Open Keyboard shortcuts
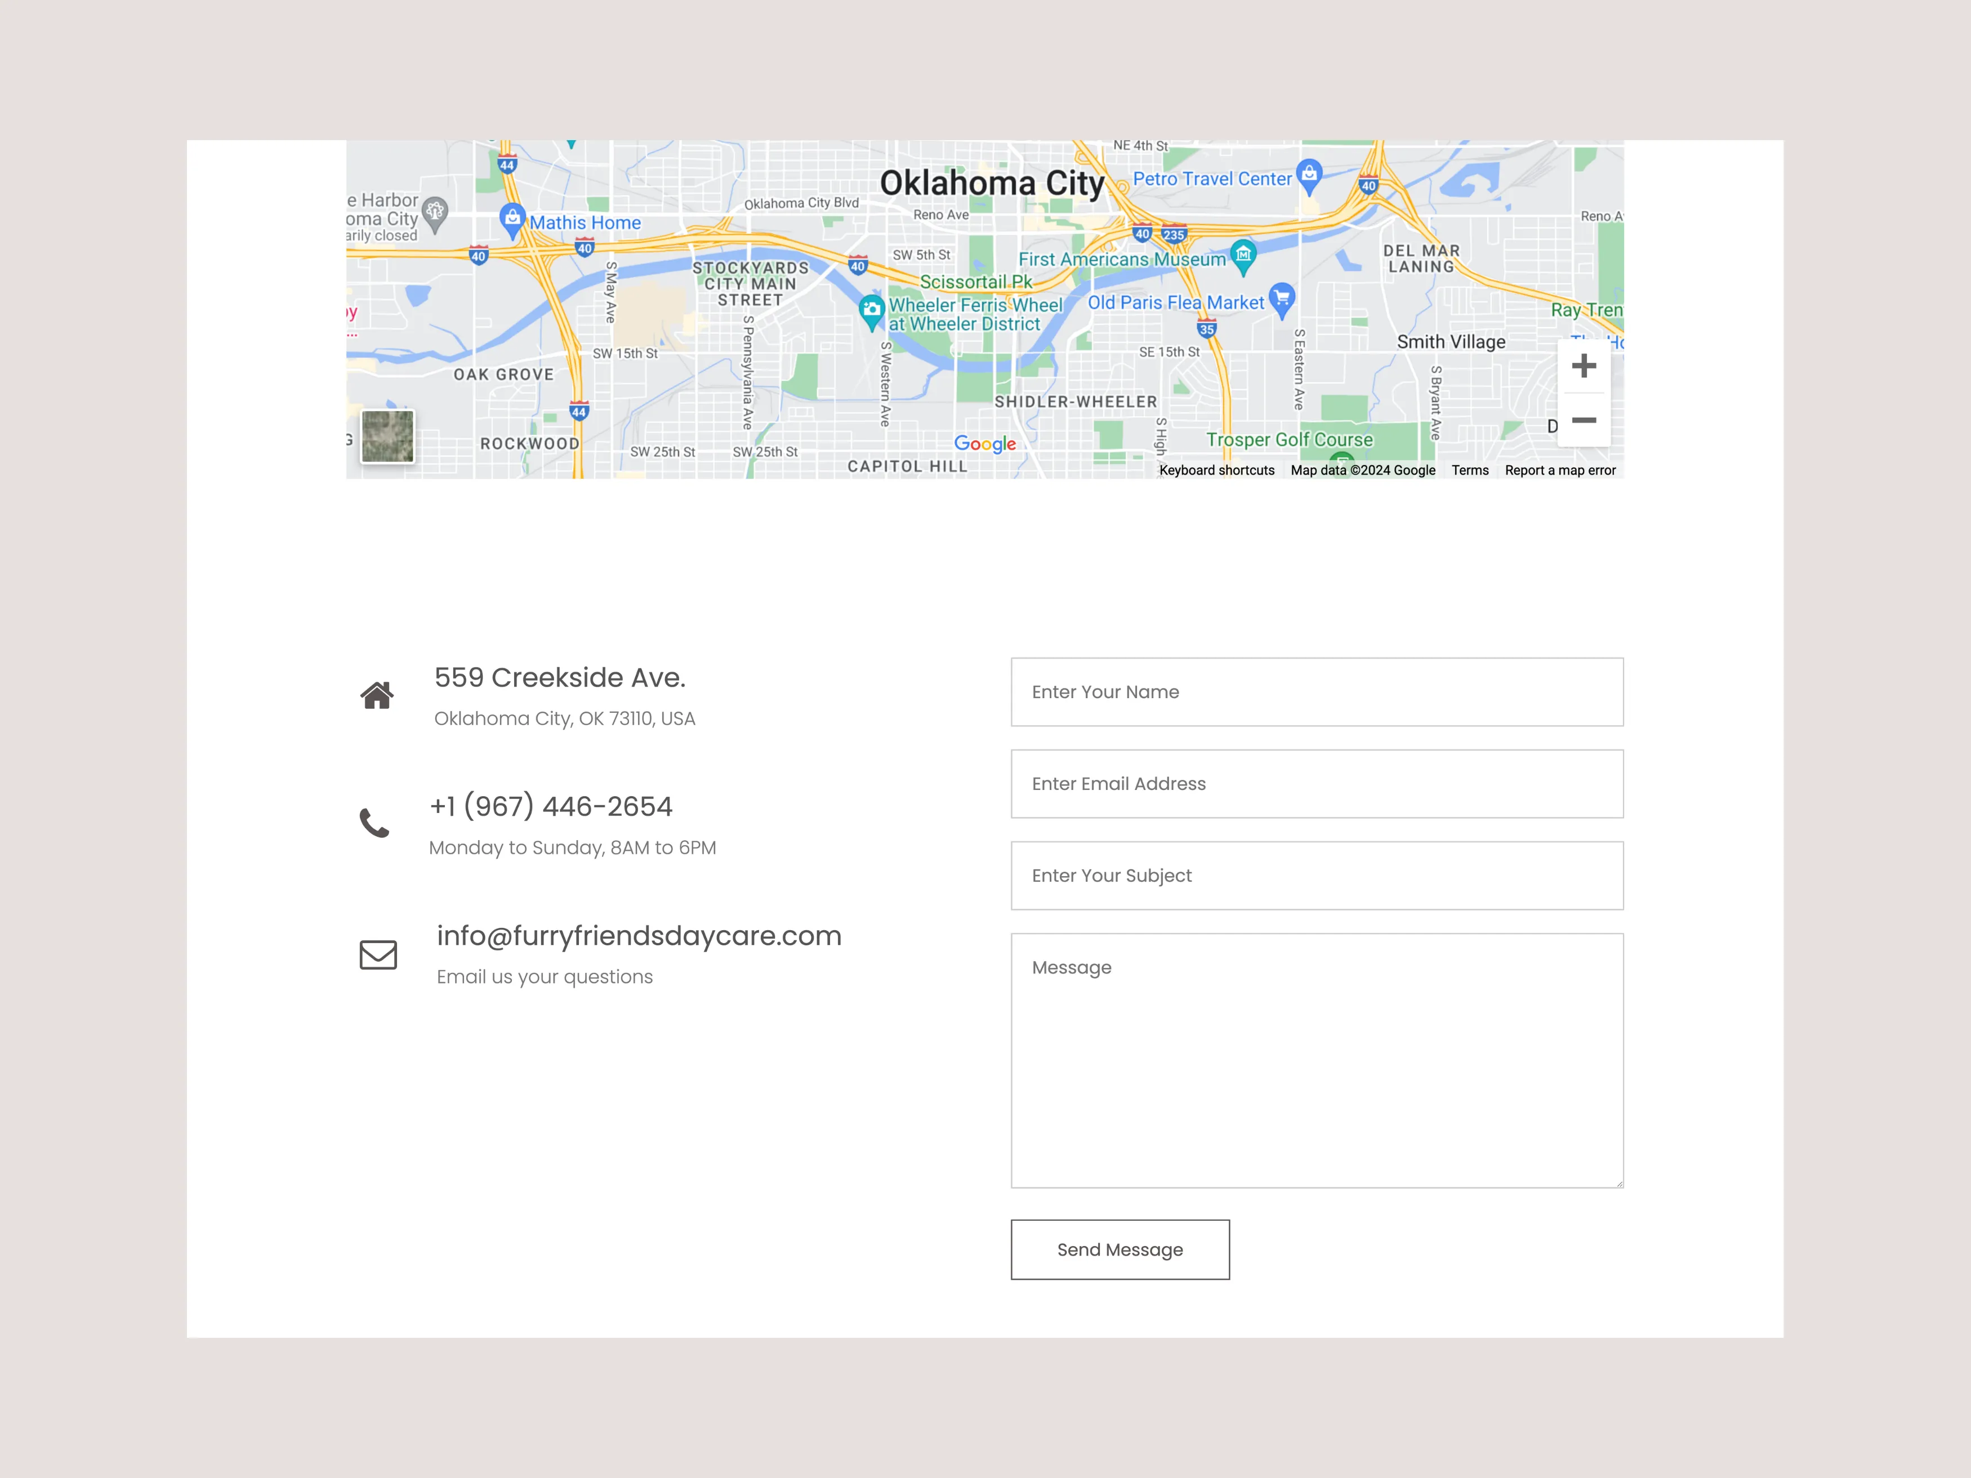 pyautogui.click(x=1216, y=470)
